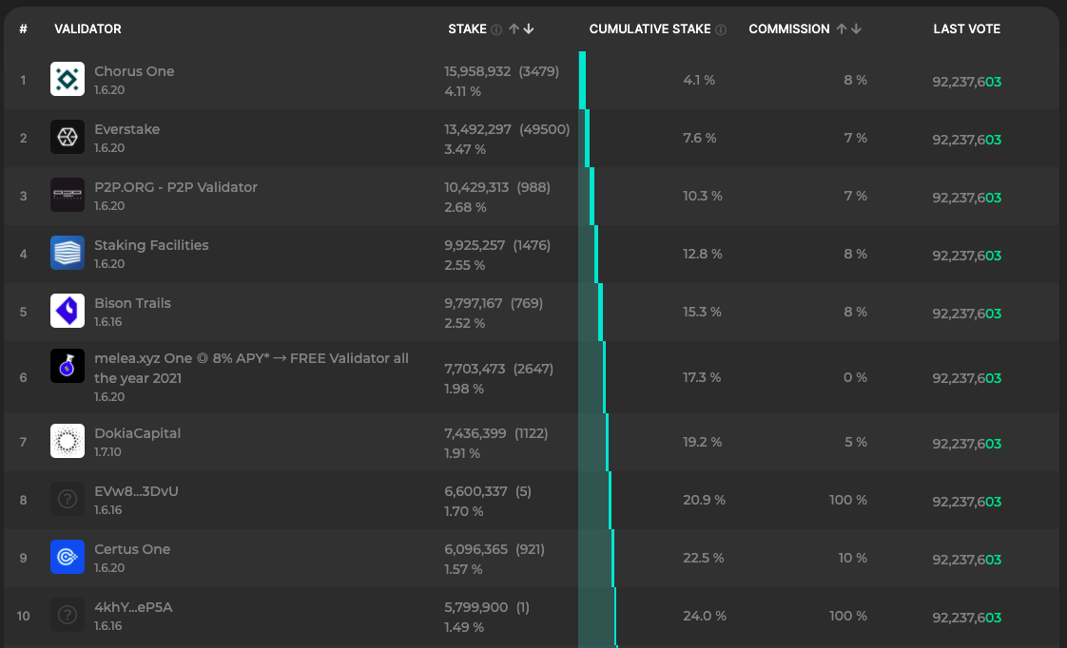
Task: Click the COMMISSION column header label
Action: [x=789, y=29]
